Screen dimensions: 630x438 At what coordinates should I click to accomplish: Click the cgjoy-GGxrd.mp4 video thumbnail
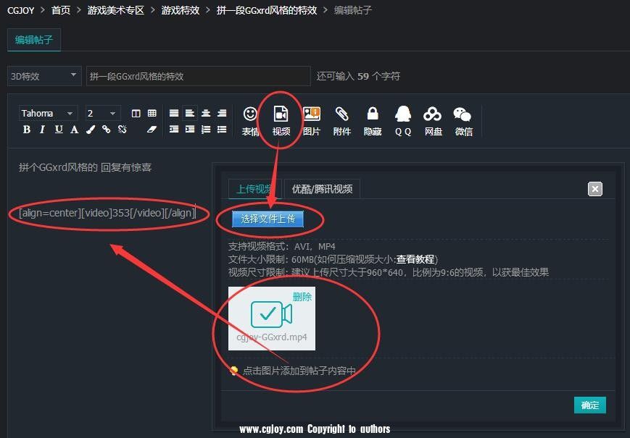(x=272, y=318)
